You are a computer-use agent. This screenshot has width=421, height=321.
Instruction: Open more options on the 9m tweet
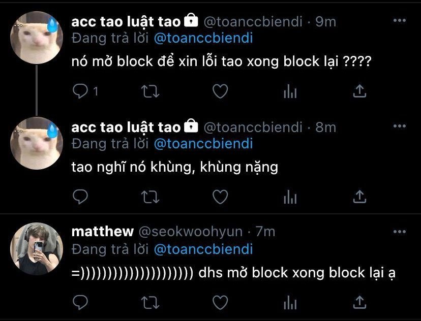point(400,20)
